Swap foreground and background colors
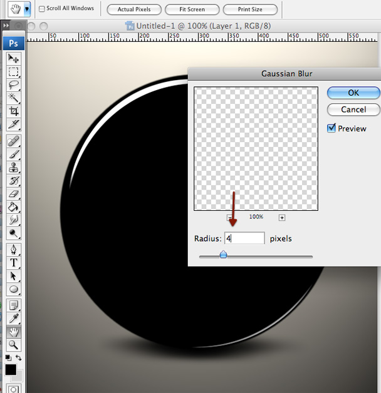 click(x=18, y=357)
